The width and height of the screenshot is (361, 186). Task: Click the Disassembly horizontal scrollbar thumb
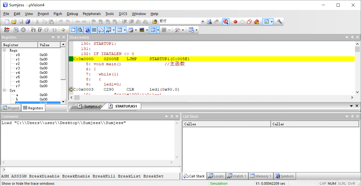pyautogui.click(x=77, y=97)
